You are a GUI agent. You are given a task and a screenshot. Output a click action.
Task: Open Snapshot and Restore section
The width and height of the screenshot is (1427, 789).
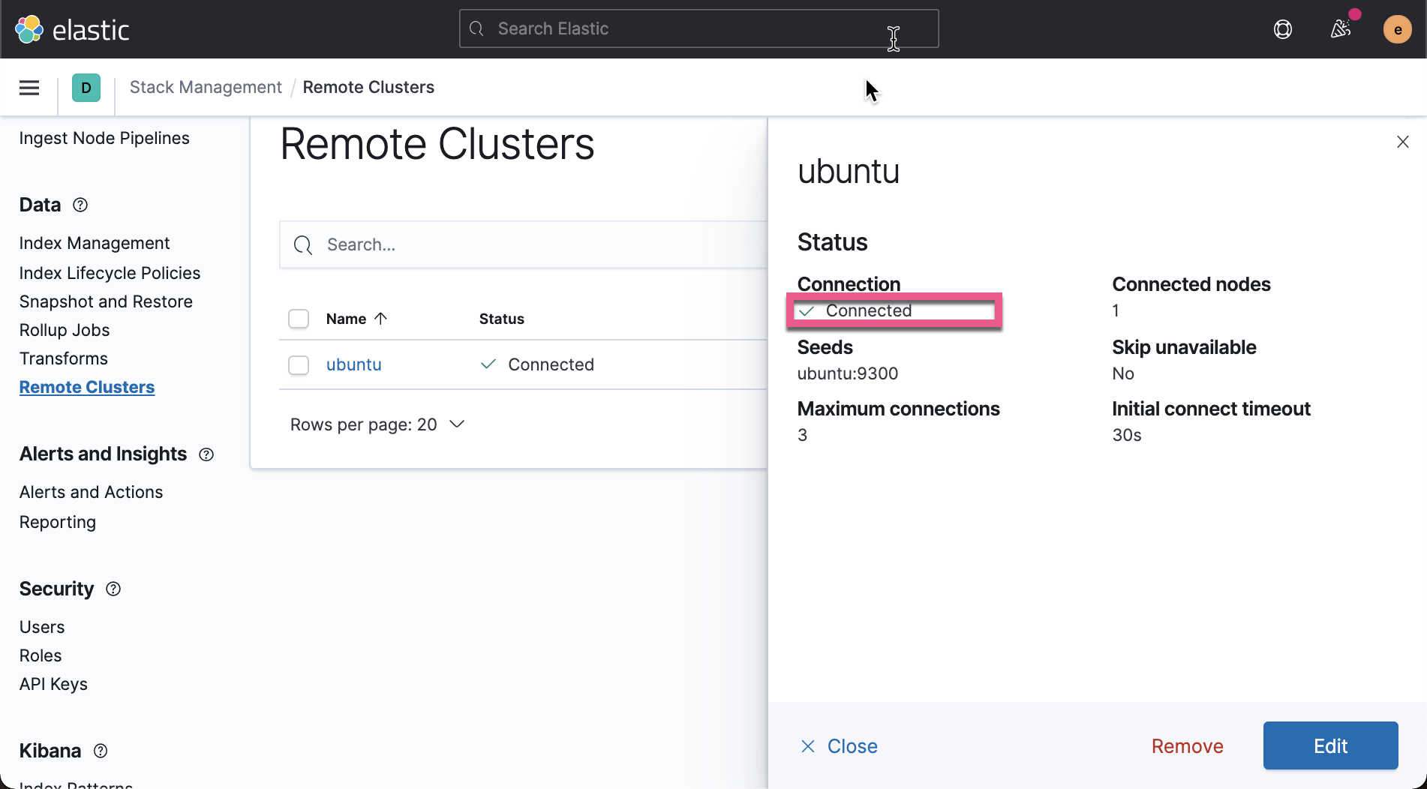pos(106,301)
